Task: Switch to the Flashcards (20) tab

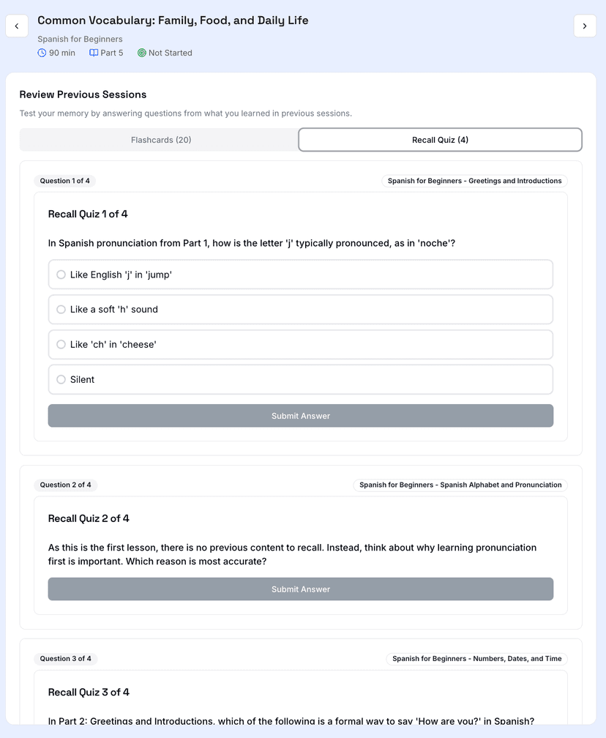Action: click(160, 139)
